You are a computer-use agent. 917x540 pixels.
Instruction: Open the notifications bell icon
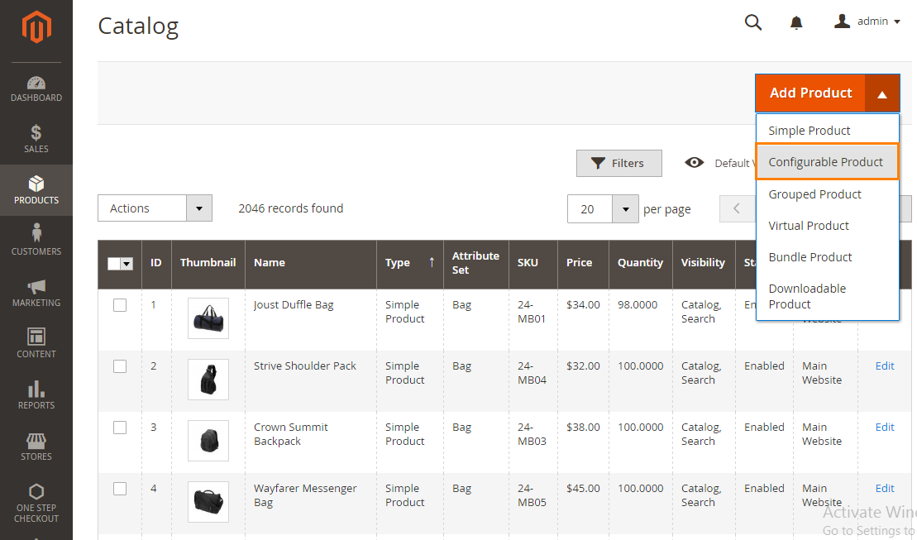click(796, 22)
